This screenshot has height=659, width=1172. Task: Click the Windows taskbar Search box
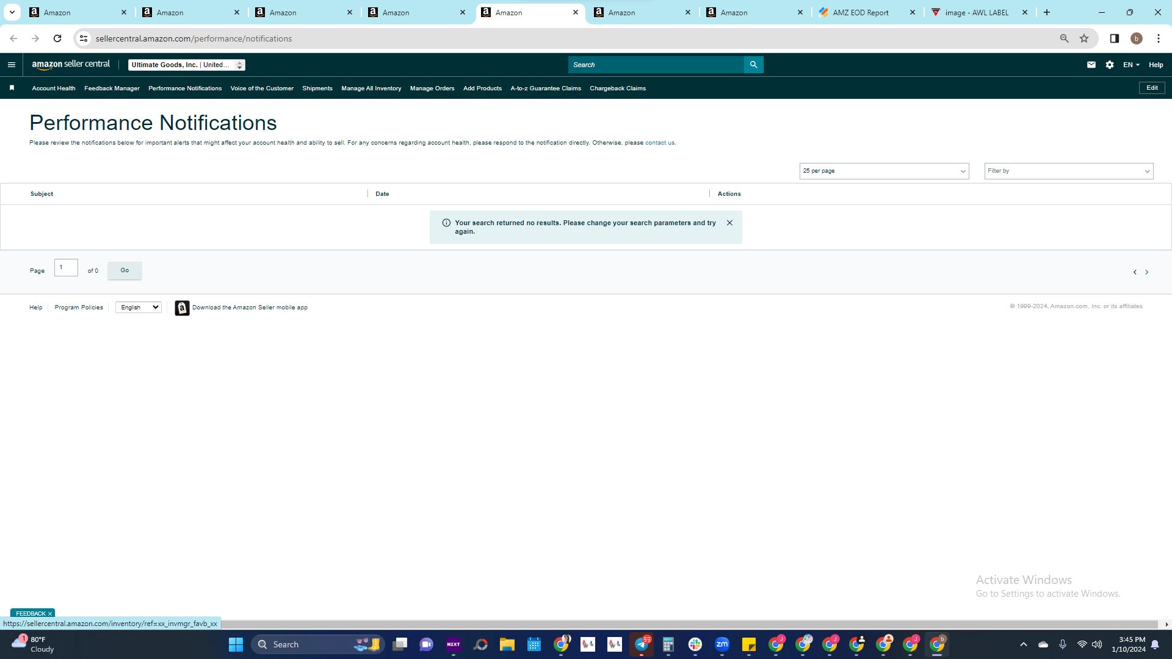click(317, 644)
